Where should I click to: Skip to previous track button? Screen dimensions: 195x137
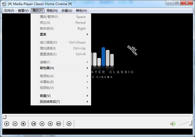coord(34,124)
